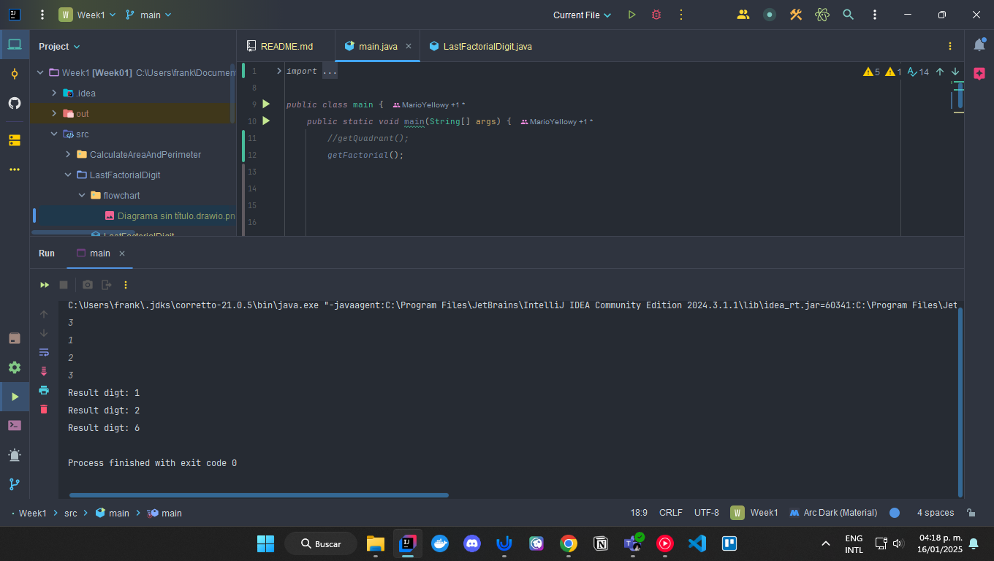Collapse the src folder
This screenshot has width=994, height=561.
pyautogui.click(x=54, y=134)
